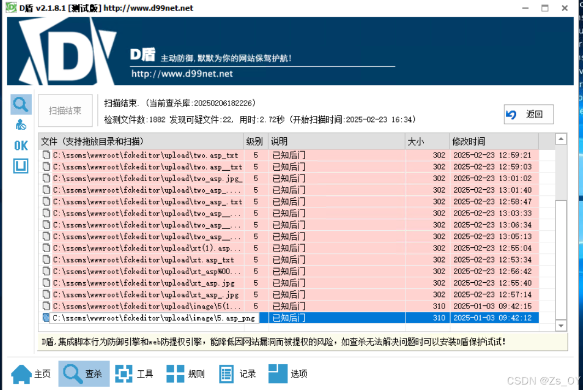Tick checkbox for xt.asp_txt row

click(x=46, y=260)
